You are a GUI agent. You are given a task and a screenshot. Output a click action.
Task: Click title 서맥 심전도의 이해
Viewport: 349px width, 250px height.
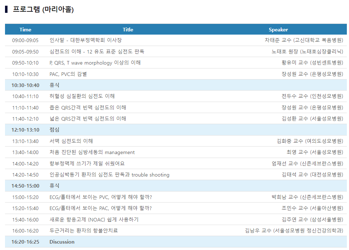click(71, 141)
